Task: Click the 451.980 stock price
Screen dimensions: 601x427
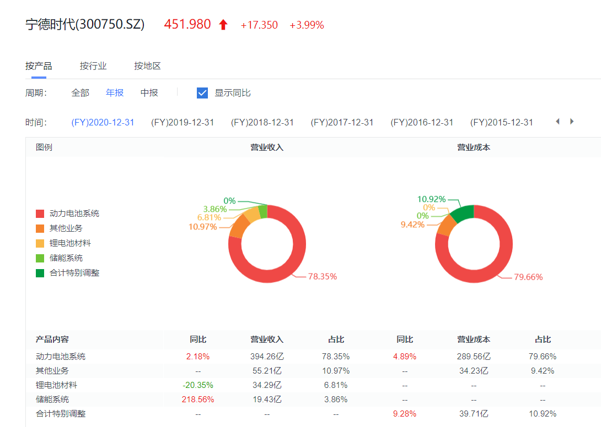Action: click(x=187, y=24)
